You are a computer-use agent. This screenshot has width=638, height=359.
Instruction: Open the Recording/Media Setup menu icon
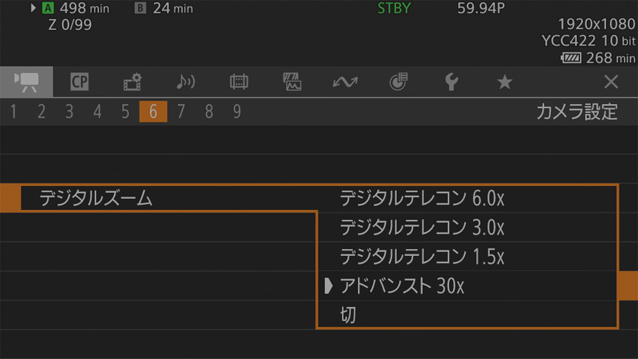pyautogui.click(x=133, y=82)
